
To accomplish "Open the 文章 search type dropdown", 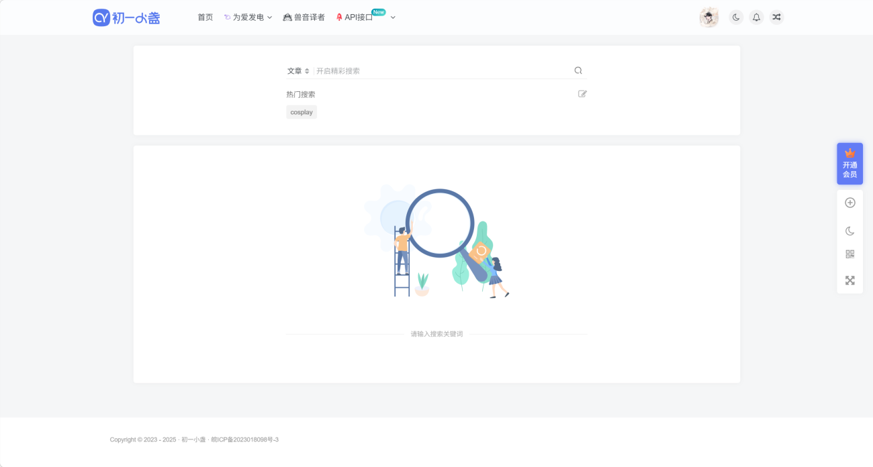I will (x=298, y=71).
